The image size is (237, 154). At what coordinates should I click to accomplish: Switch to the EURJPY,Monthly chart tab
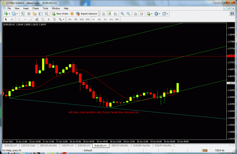(163, 146)
